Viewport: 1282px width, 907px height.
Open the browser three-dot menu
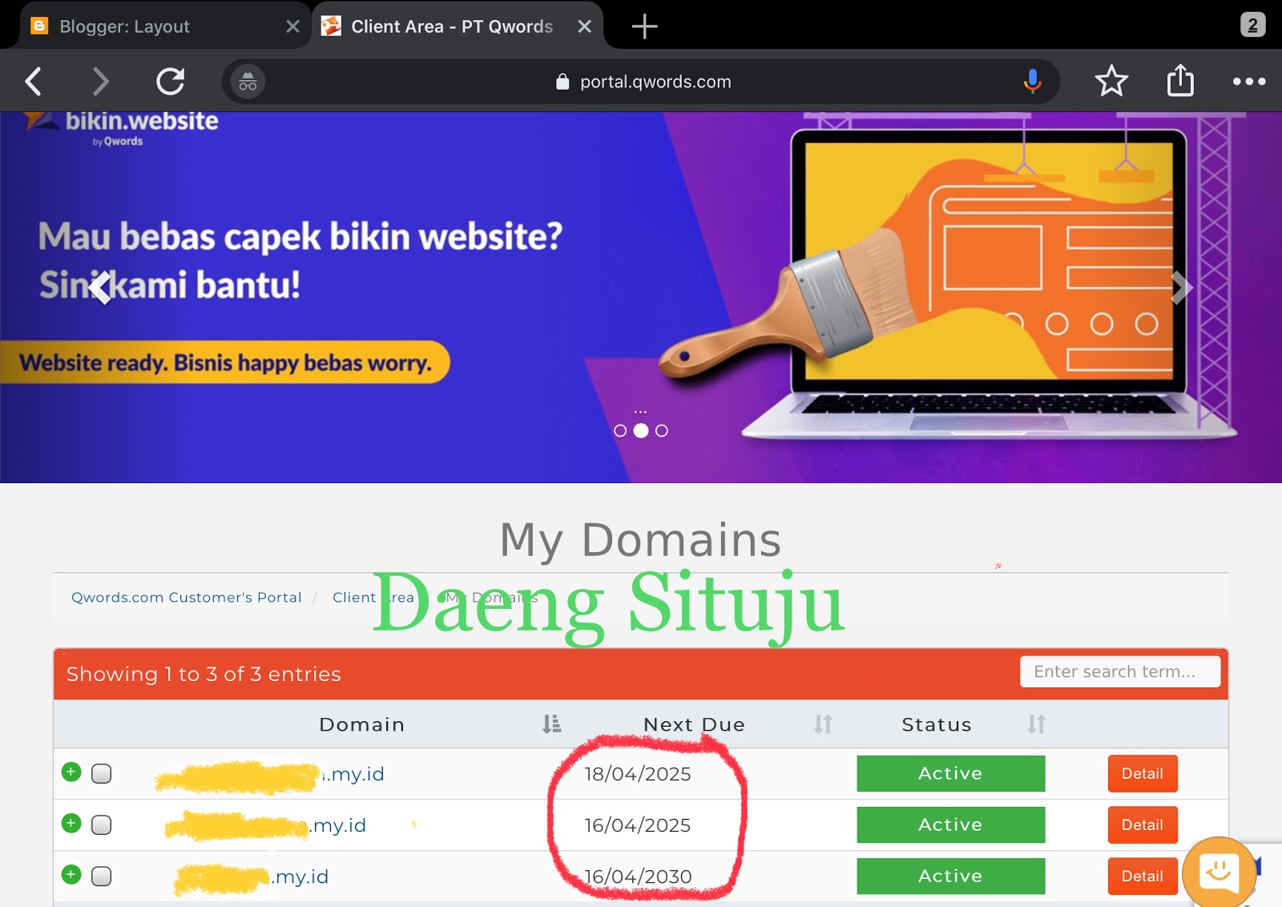pyautogui.click(x=1249, y=81)
